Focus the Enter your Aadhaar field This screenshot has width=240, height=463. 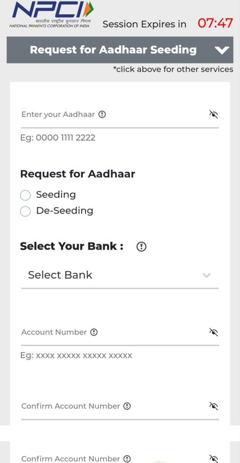120,115
